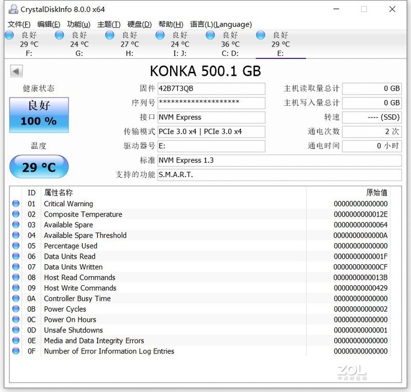The width and height of the screenshot is (411, 392).
Task: Select drive I: in the drive list
Action: [160, 34]
